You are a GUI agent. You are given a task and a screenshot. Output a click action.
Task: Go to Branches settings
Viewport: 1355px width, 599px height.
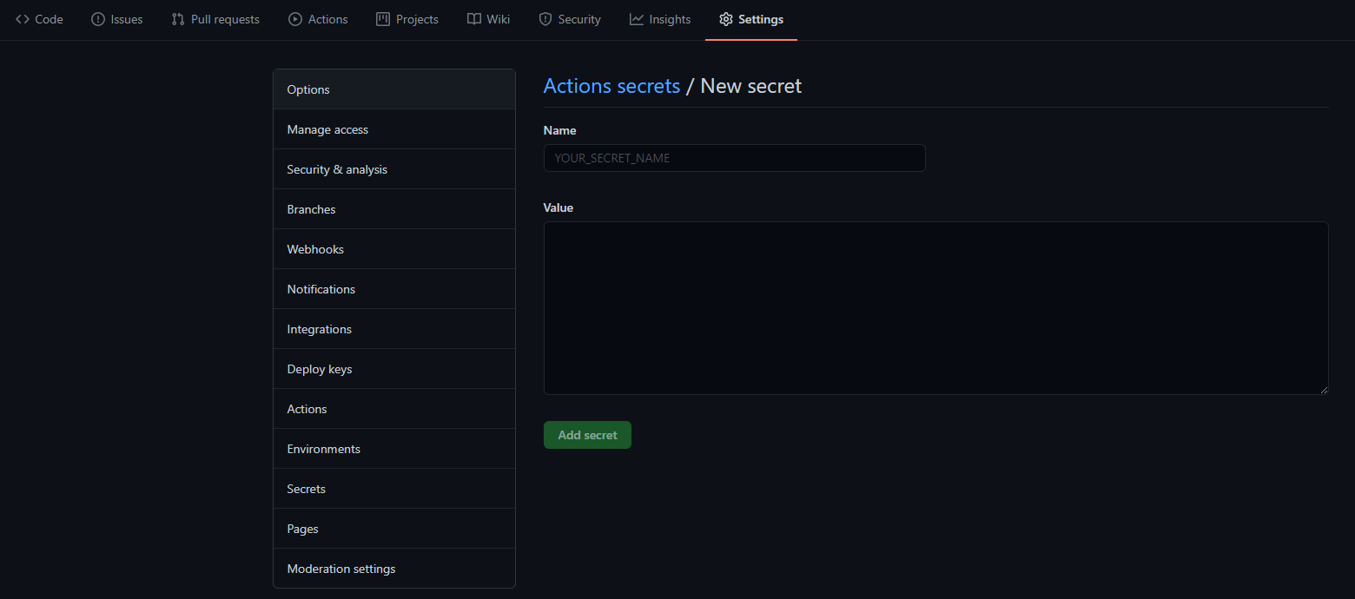click(394, 209)
